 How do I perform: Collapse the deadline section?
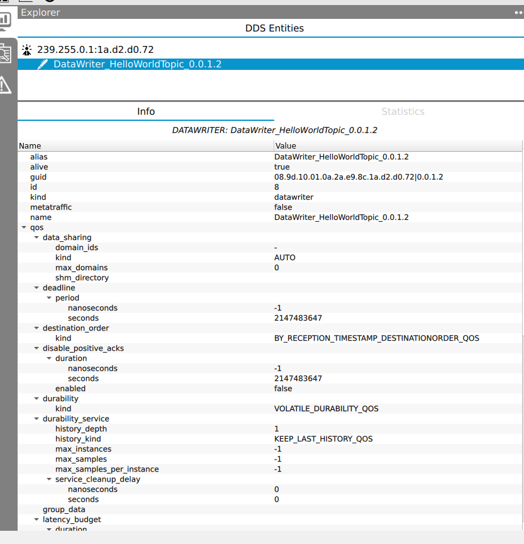[x=36, y=288]
